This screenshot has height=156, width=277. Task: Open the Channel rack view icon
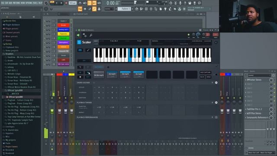tap(146, 9)
